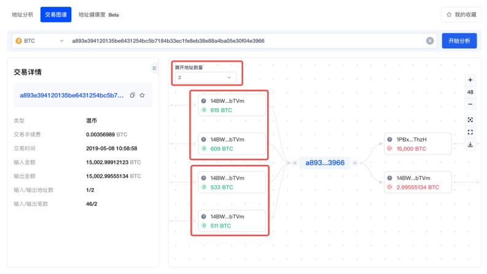Click the 46/2 input/output count value

92,204
